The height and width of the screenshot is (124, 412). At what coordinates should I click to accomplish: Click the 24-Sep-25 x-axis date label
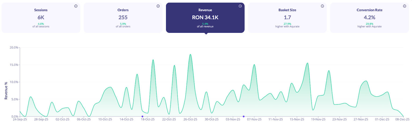click(20, 120)
